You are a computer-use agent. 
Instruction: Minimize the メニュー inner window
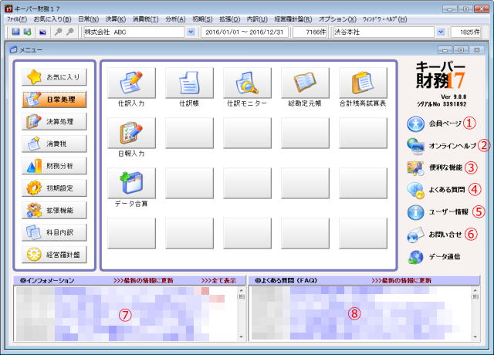click(445, 50)
